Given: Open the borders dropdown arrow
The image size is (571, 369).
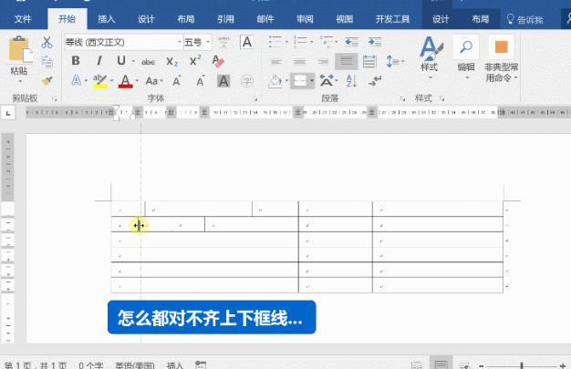Looking at the screenshot, I should (312, 81).
